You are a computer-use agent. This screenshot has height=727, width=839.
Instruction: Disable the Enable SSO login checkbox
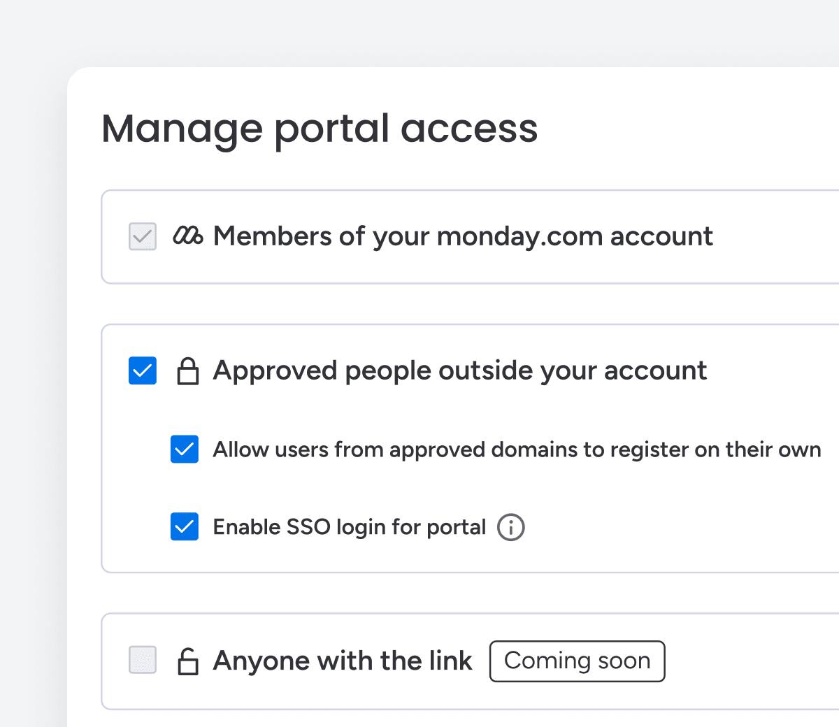(185, 527)
